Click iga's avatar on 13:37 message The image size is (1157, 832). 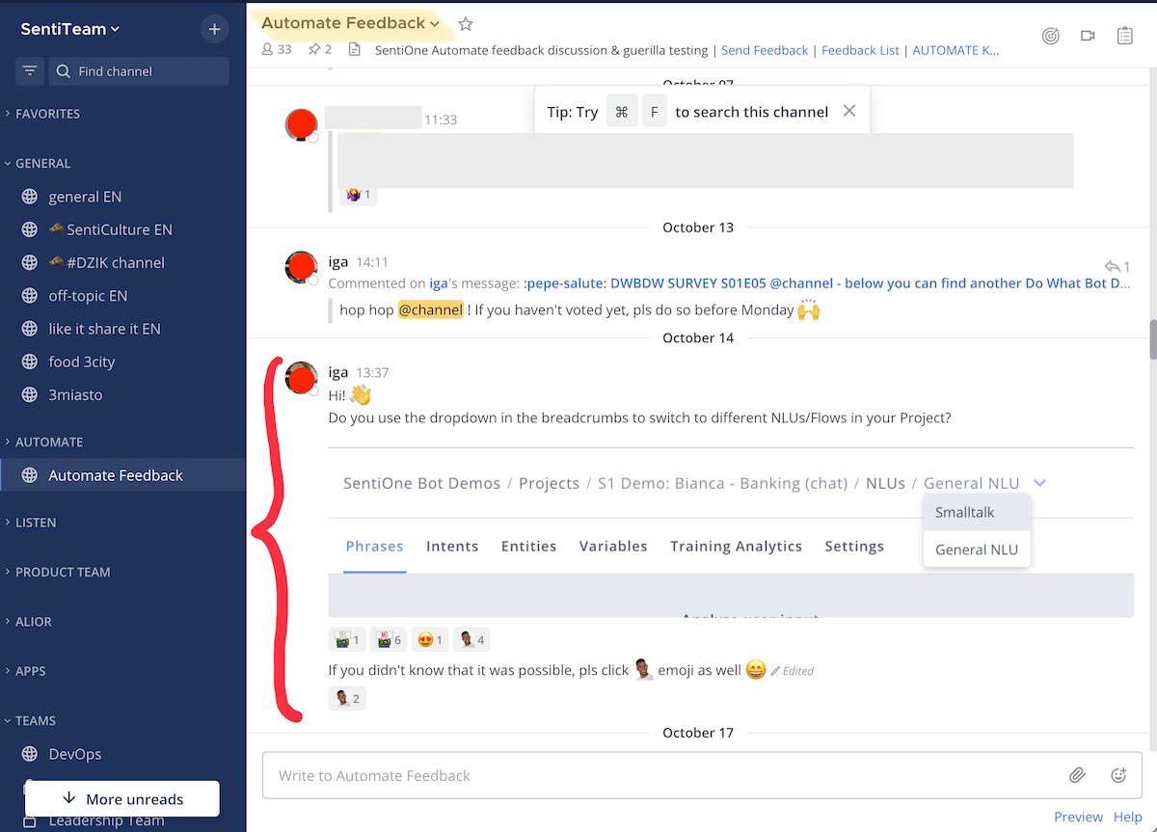[x=302, y=379]
